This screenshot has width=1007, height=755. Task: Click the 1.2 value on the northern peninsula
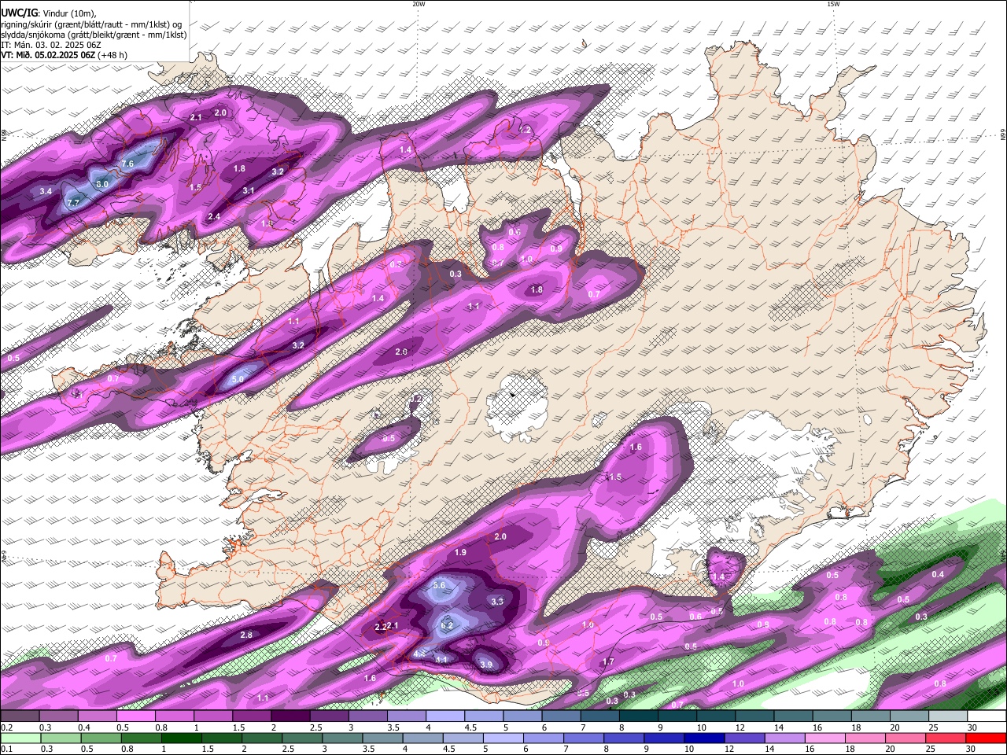(x=526, y=131)
